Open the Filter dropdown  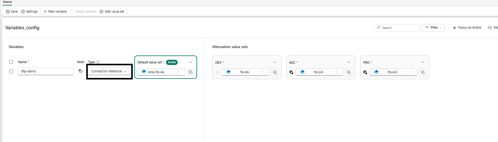(433, 28)
